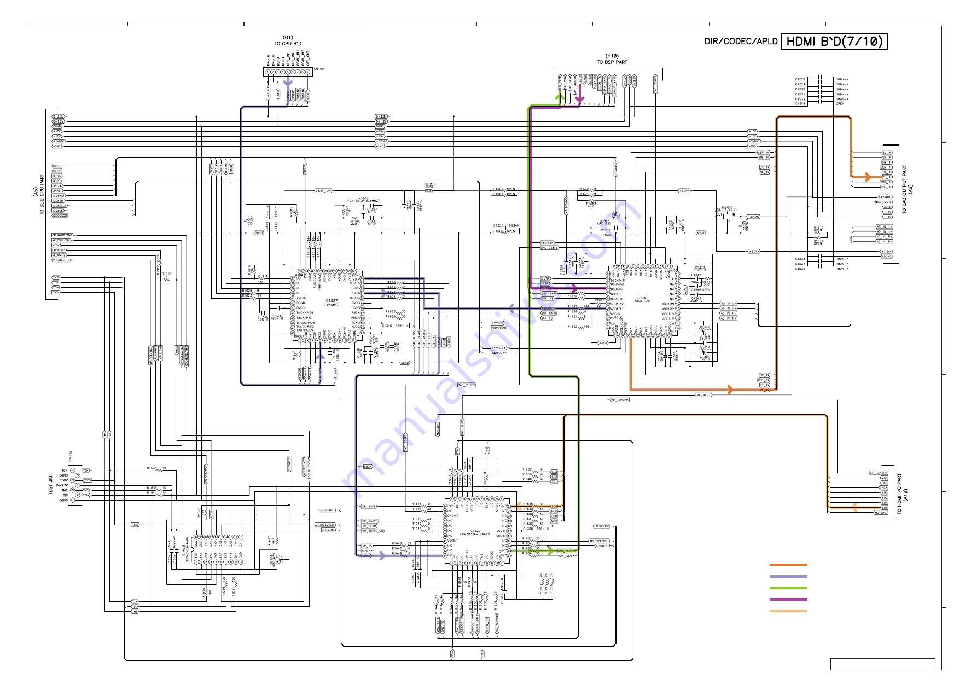Image resolution: width=977 pixels, height=691 pixels.
Task: Click the pale orange line in the legend
Action: (x=788, y=611)
